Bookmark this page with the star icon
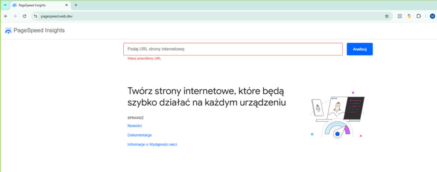Viewport: 437px width, 172px height. pyautogui.click(x=387, y=16)
